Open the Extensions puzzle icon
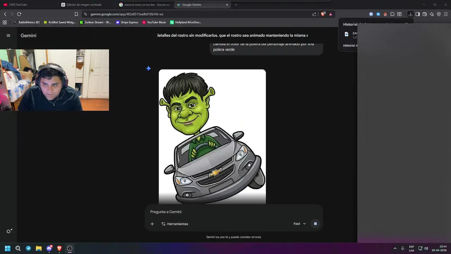 392,14
